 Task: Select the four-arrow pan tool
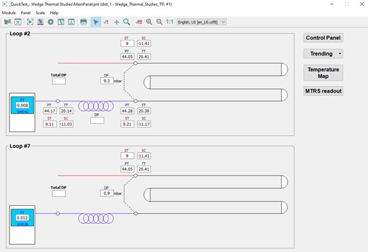point(117,22)
